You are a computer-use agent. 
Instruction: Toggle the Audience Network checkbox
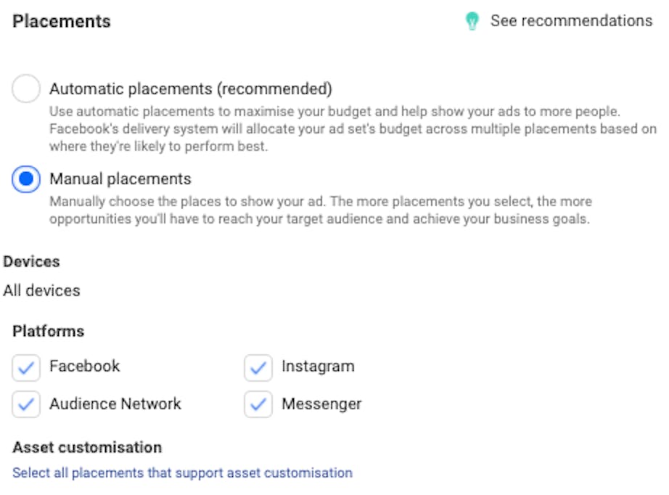26,404
